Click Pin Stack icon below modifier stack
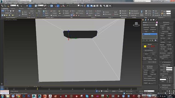 point(144,40)
